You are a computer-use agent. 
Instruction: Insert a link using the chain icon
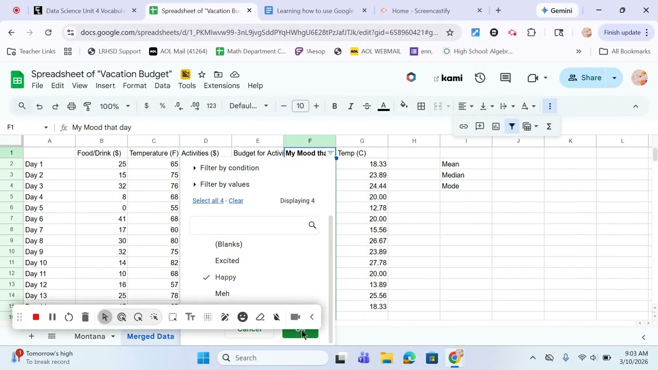(x=464, y=126)
